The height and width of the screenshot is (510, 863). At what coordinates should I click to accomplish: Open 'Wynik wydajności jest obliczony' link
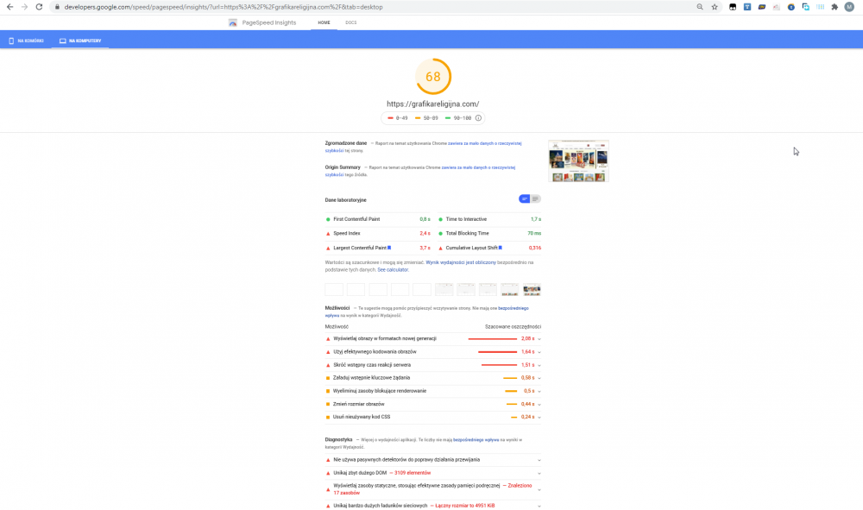point(461,262)
